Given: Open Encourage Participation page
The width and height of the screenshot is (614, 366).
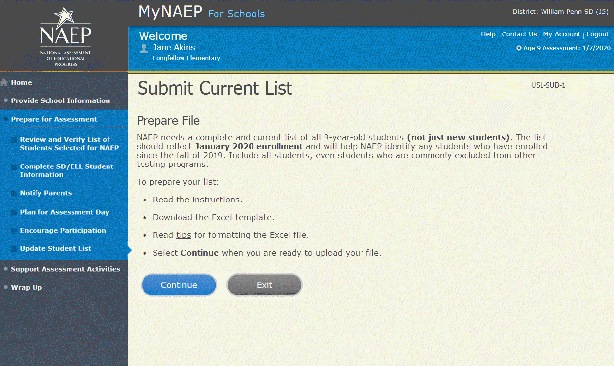Looking at the screenshot, I should pyautogui.click(x=63, y=231).
